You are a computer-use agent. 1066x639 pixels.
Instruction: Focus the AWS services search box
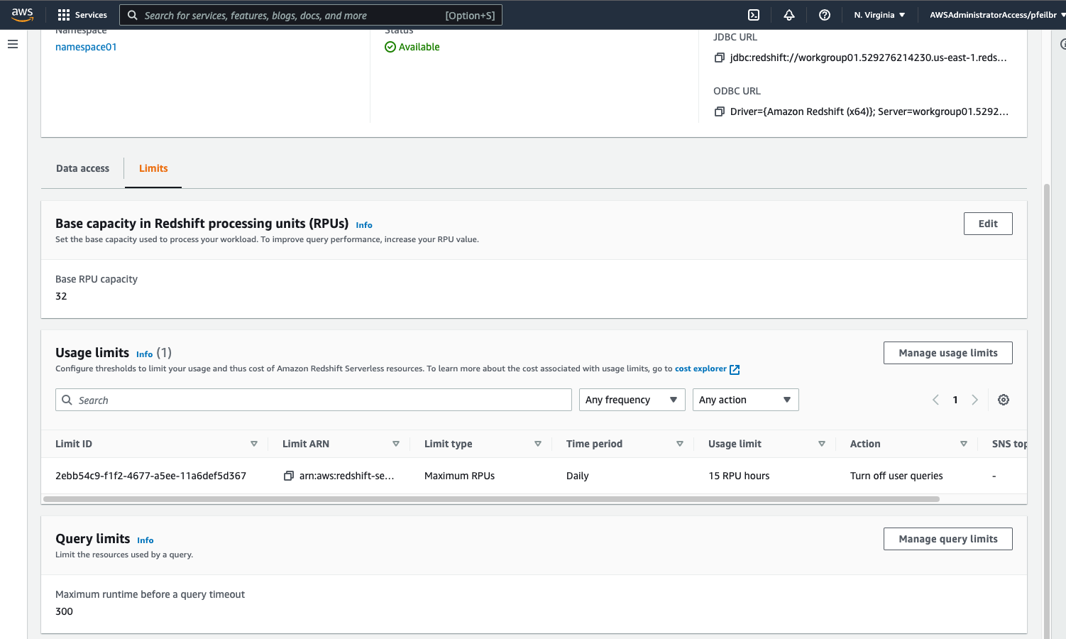[311, 15]
